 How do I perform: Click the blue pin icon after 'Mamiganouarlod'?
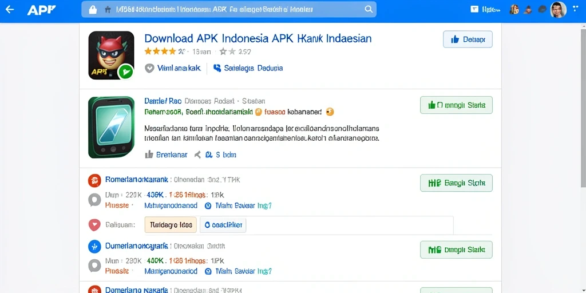pos(208,271)
